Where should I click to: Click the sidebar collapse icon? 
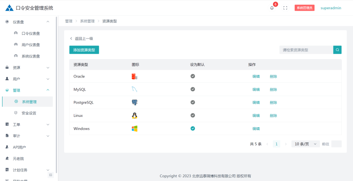(51, 175)
